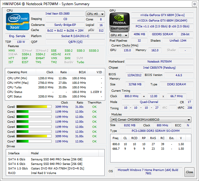Click the 4096 MB video memory field
The image size is (199, 181).
point(139,34)
